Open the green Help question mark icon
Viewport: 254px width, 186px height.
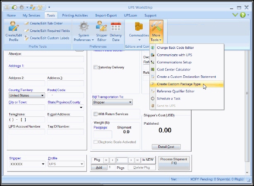243,15
